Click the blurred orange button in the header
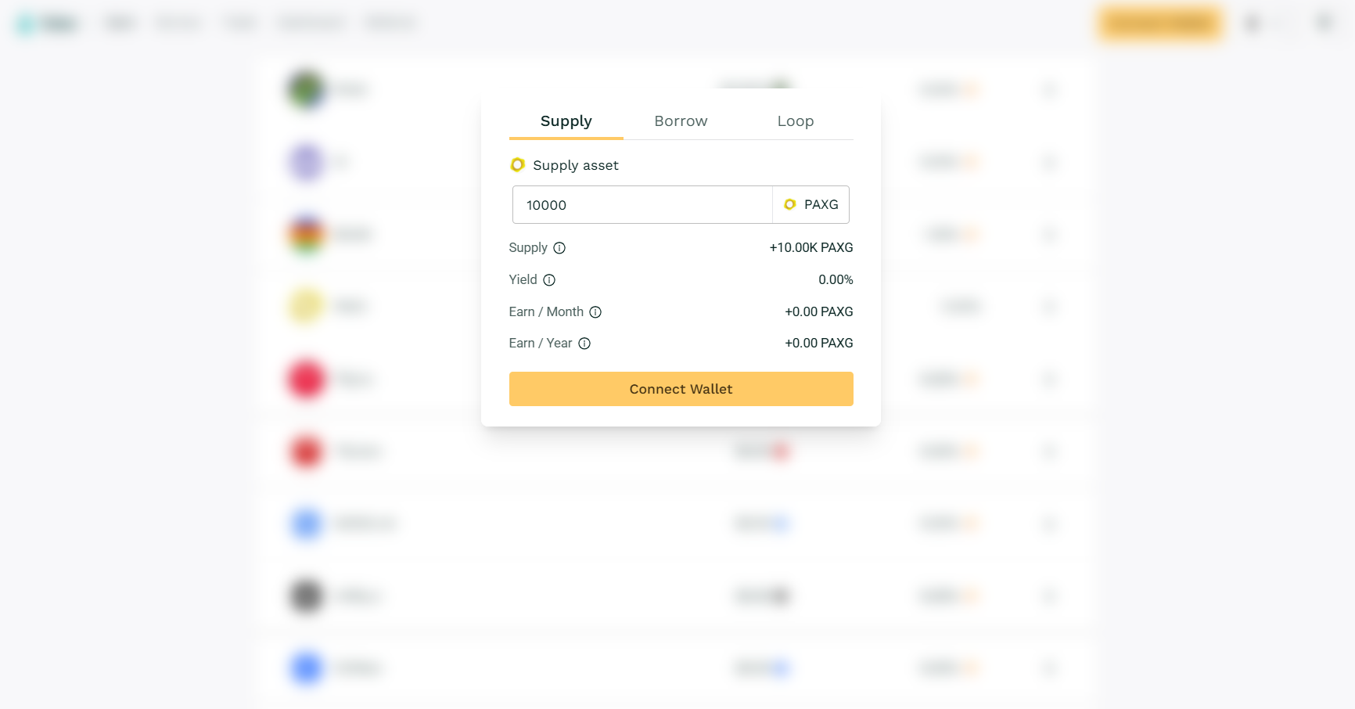The height and width of the screenshot is (709, 1355). (x=1160, y=23)
